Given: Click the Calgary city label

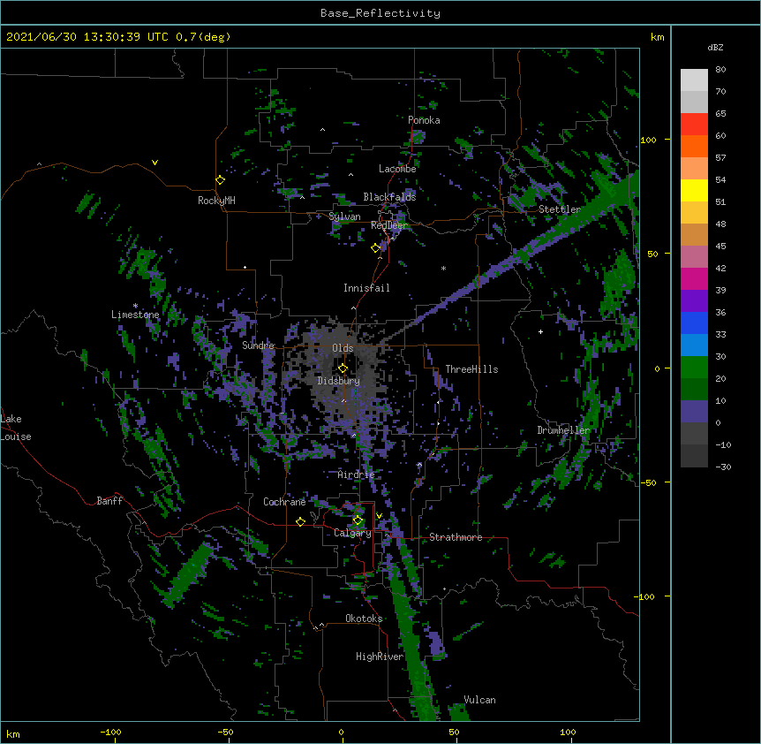Looking at the screenshot, I should pyautogui.click(x=353, y=534).
